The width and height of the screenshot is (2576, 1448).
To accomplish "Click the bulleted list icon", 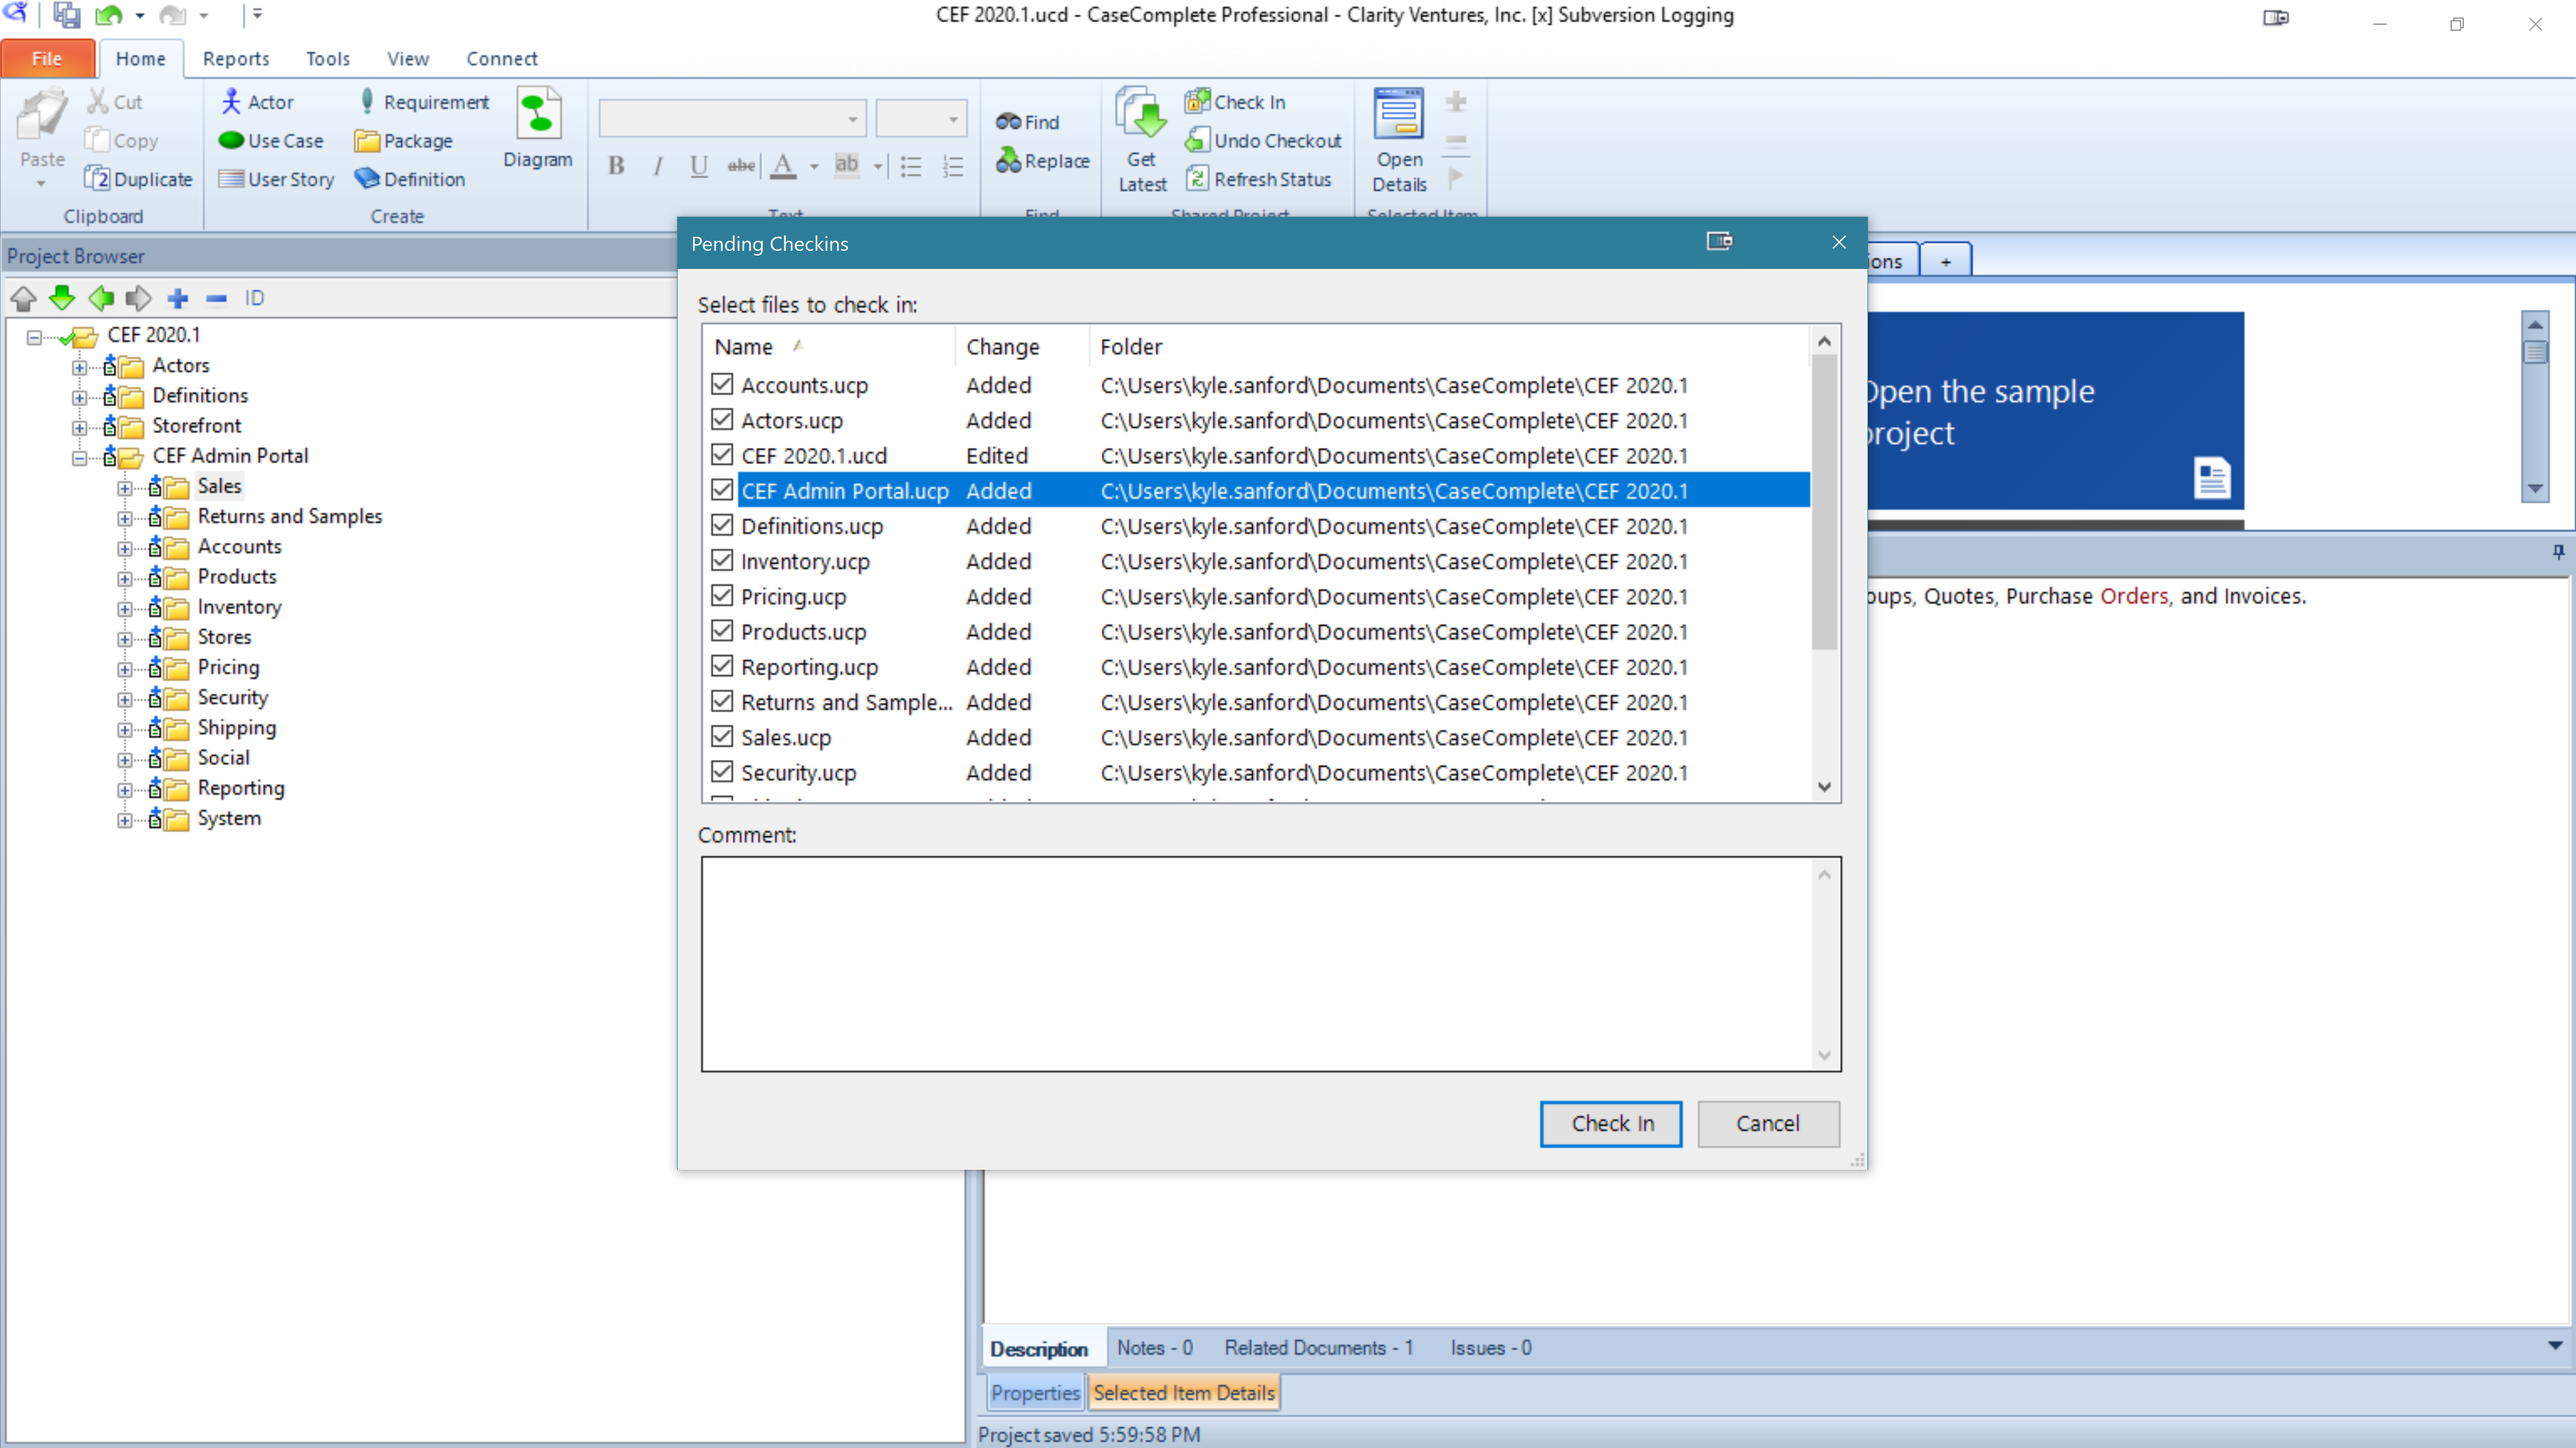I will click(x=911, y=166).
